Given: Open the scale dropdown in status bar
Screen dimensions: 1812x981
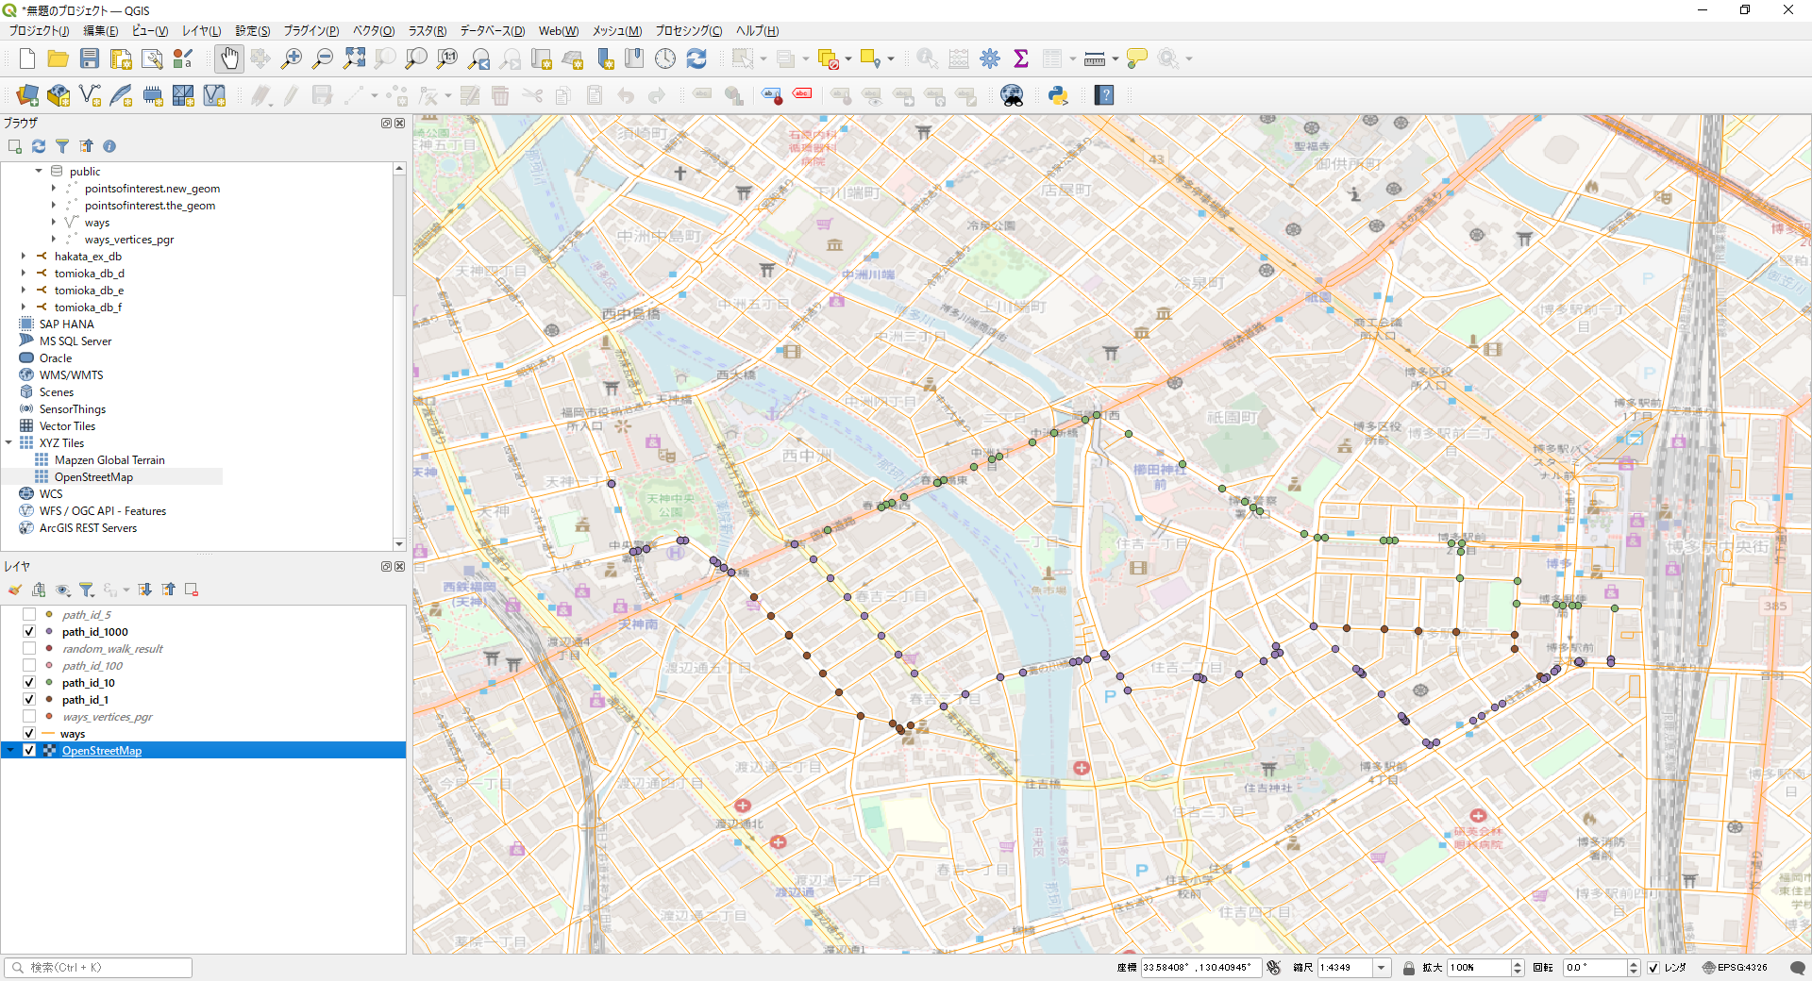Looking at the screenshot, I should (x=1382, y=968).
